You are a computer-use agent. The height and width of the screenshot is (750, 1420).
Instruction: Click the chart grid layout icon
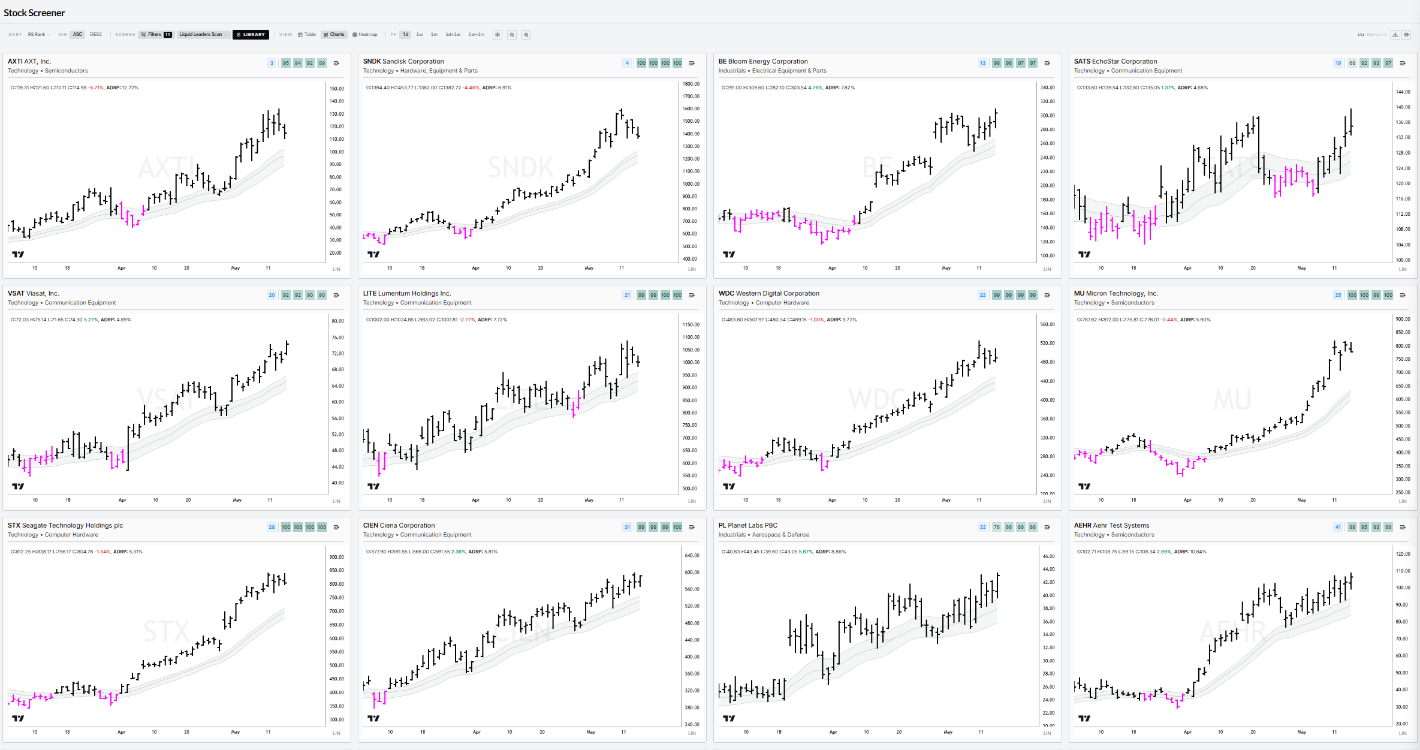[498, 35]
